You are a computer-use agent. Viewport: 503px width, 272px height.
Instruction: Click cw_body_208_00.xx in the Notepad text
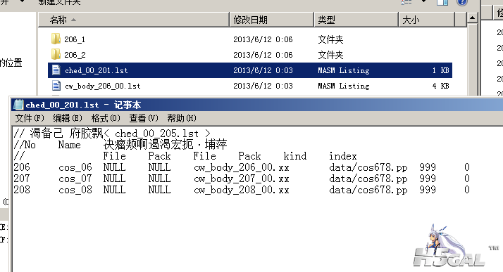click(242, 190)
